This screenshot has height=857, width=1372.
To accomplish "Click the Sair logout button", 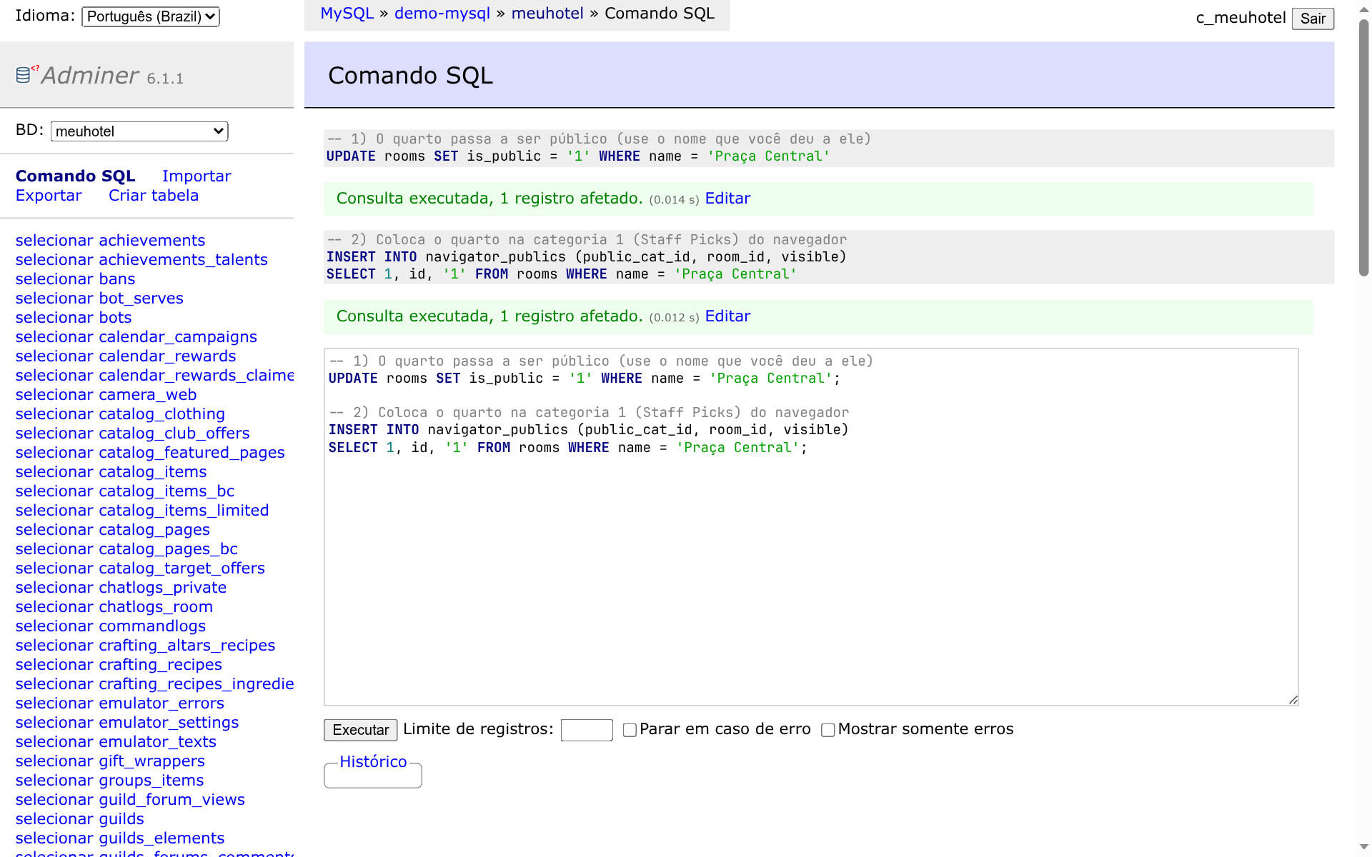I will (1313, 19).
